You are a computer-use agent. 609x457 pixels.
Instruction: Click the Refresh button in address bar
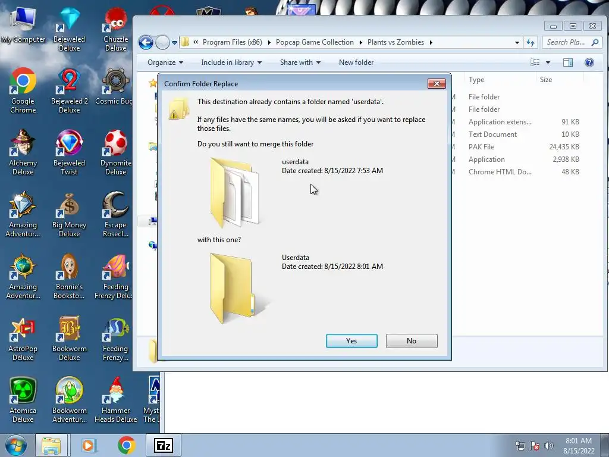[x=530, y=42]
